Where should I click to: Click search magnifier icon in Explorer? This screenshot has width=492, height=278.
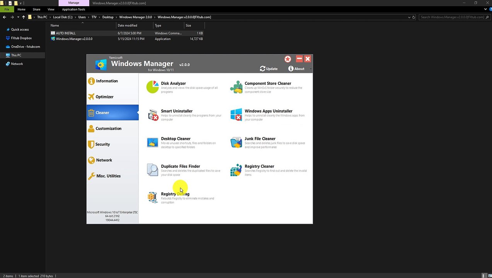point(487,17)
